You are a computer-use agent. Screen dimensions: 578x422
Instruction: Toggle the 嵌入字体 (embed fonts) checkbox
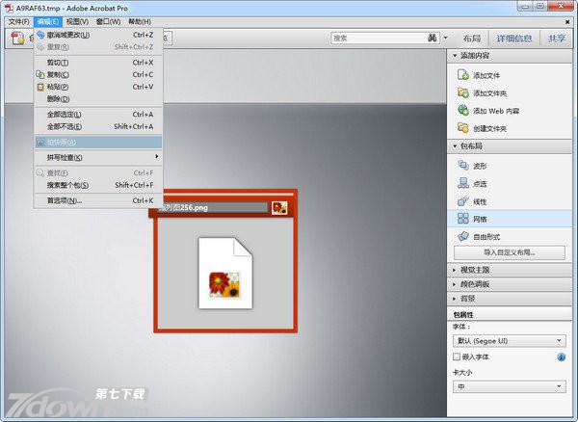[457, 356]
